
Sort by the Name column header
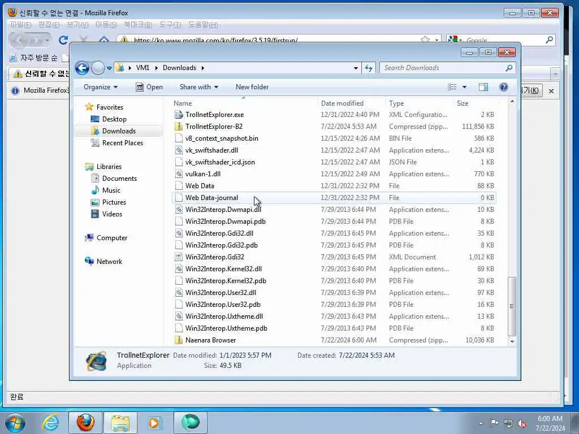point(244,103)
